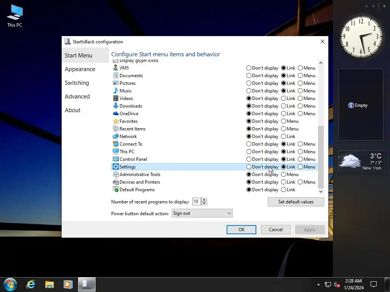Viewport: 390px width, 292px height.
Task: Click the Cancel button
Action: 276,229
